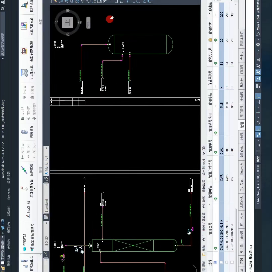Open the table style icon beside Standard
Image resolution: width=272 pixels, height=272 pixels.
point(46,217)
